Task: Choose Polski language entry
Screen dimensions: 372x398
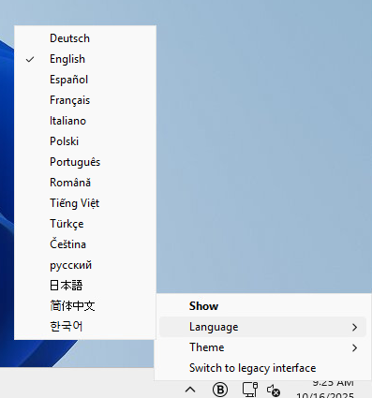Action: point(85,141)
